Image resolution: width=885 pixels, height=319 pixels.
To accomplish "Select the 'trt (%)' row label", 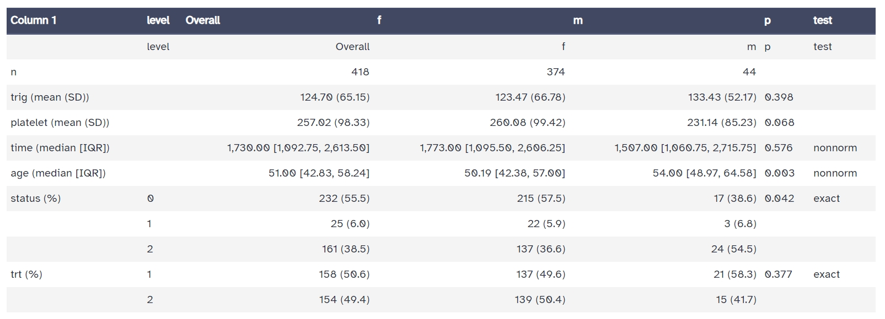I will tap(26, 274).
